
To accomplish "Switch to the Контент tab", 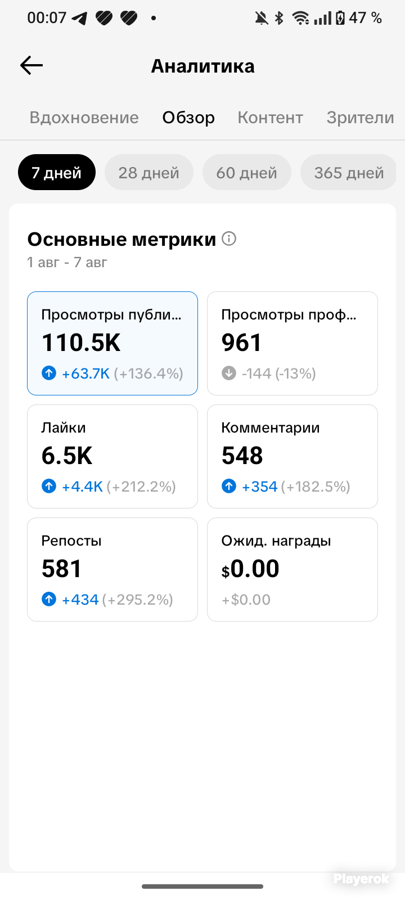I will pyautogui.click(x=271, y=118).
